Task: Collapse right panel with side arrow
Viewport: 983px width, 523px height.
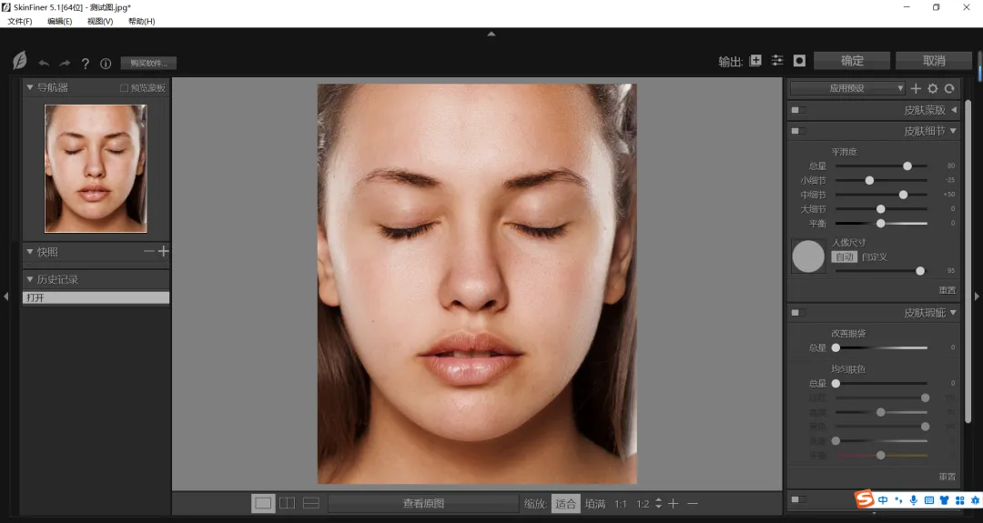Action: pos(977,297)
